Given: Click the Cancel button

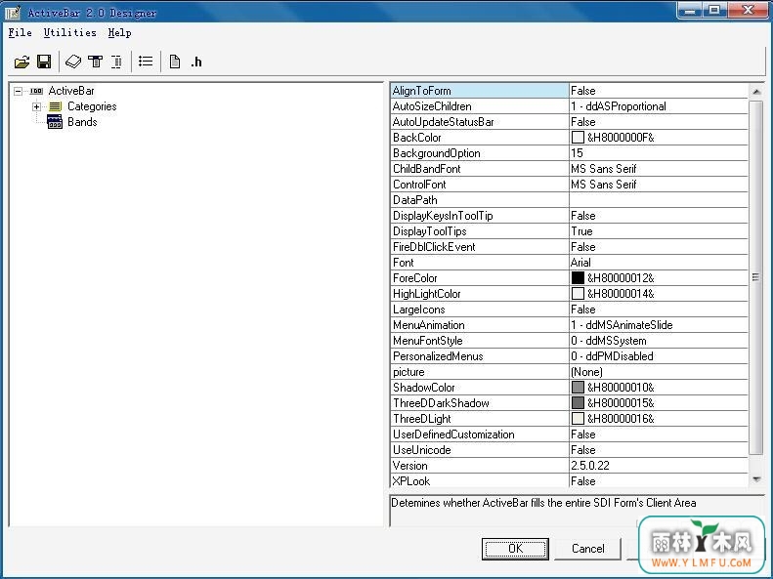Looking at the screenshot, I should (587, 549).
